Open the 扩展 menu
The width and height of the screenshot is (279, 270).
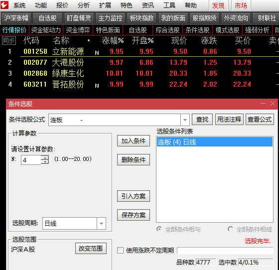pyautogui.click(x=105, y=5)
